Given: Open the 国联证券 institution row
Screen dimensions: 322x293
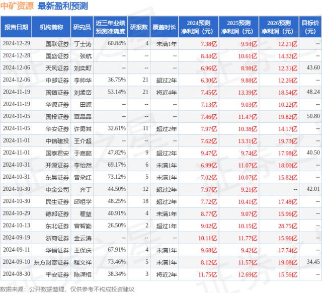Looking at the screenshot, I should pyautogui.click(x=55, y=44).
